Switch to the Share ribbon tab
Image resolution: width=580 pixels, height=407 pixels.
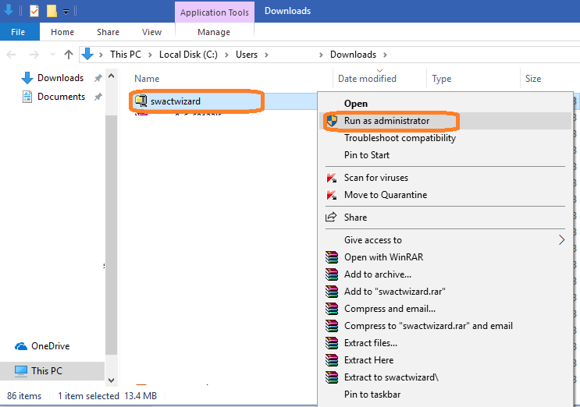pyautogui.click(x=108, y=32)
